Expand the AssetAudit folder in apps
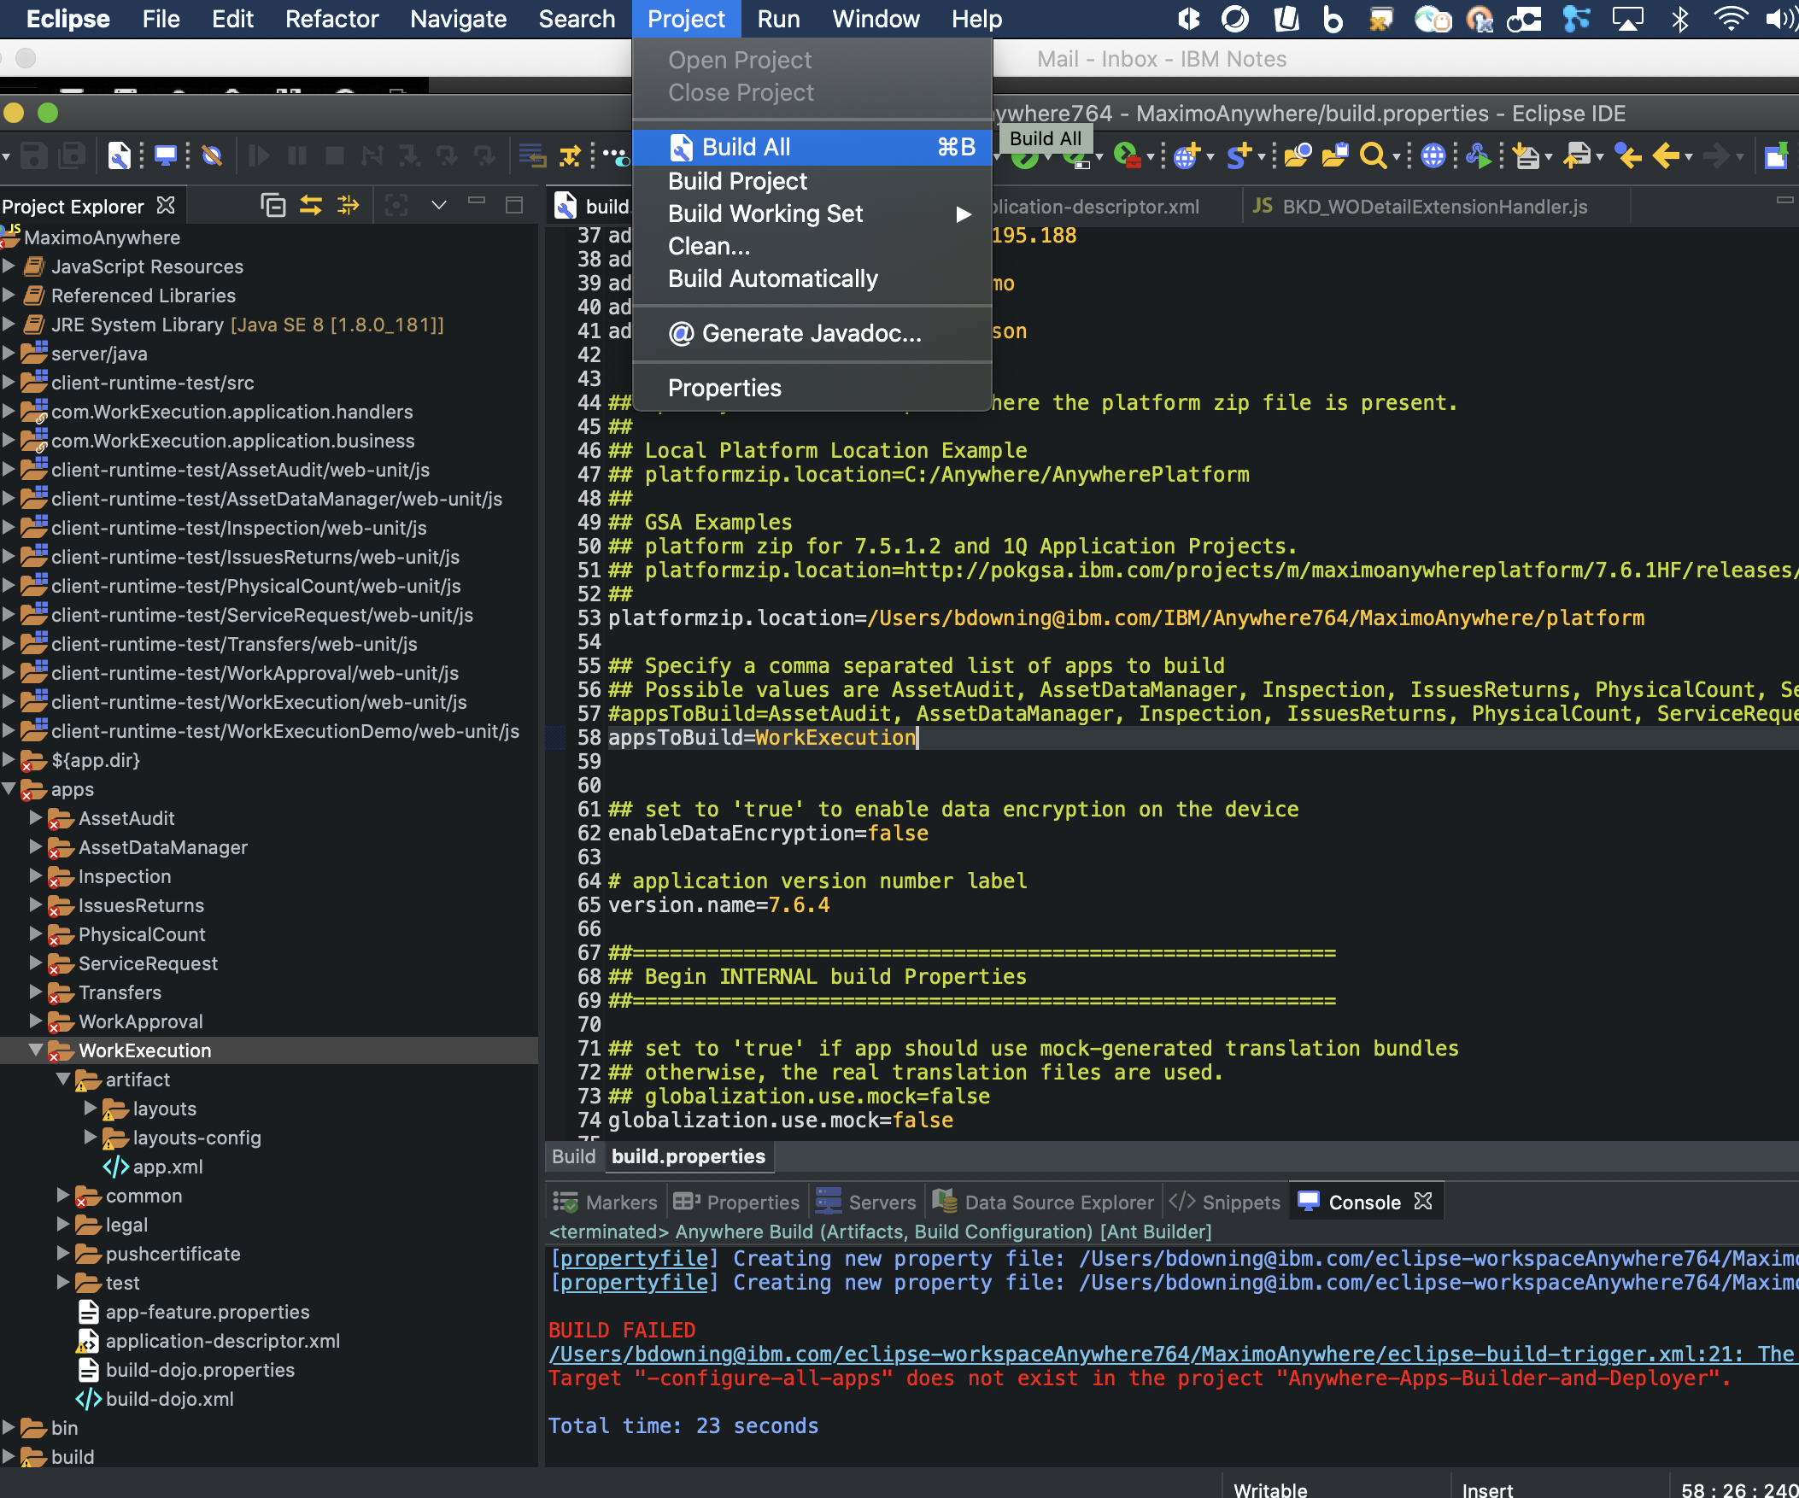The height and width of the screenshot is (1498, 1799). click(x=36, y=818)
